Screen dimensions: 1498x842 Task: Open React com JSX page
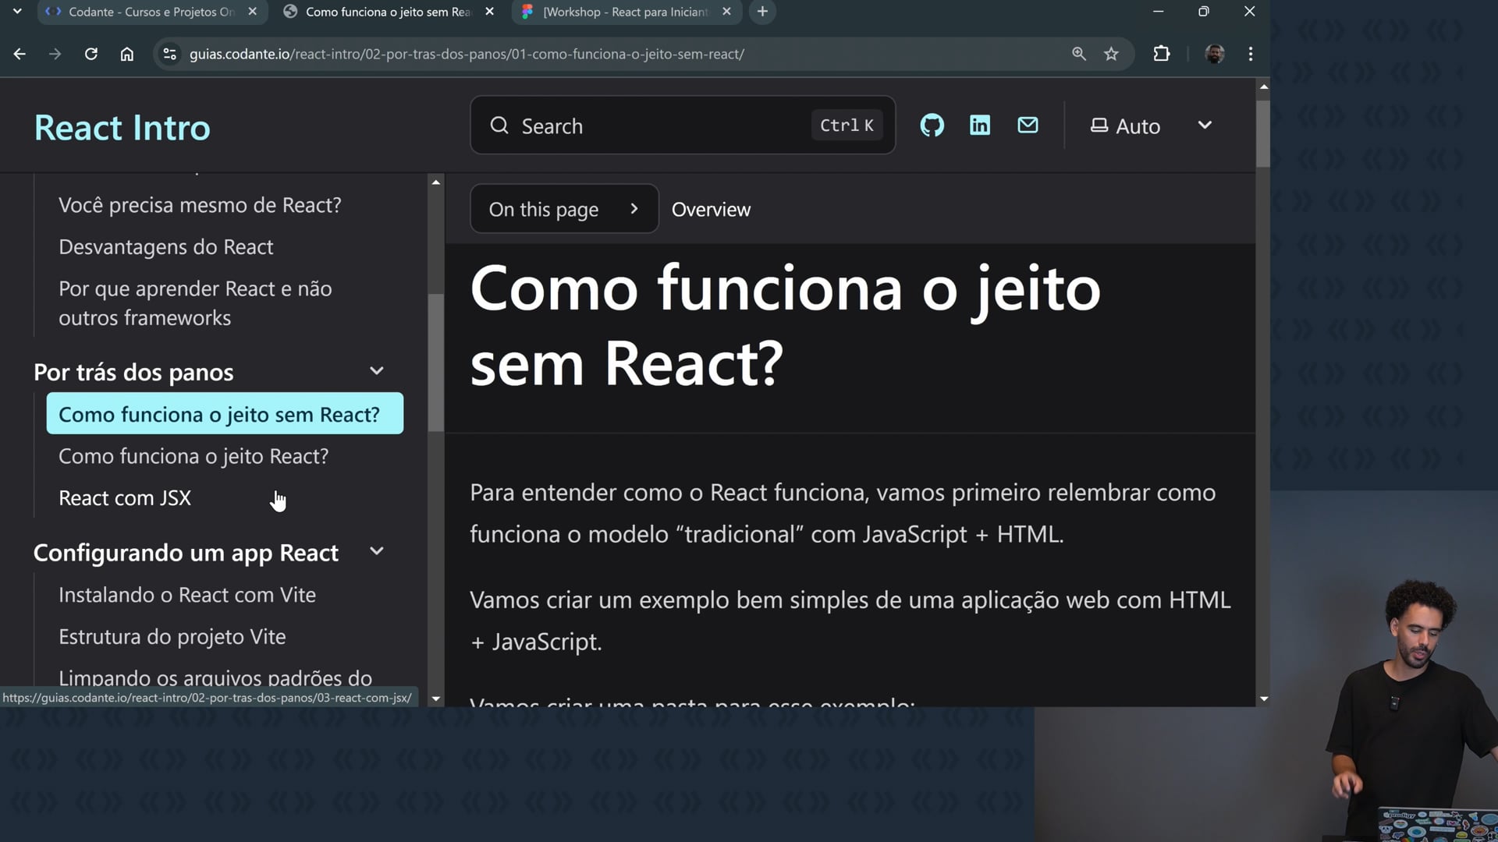(125, 498)
